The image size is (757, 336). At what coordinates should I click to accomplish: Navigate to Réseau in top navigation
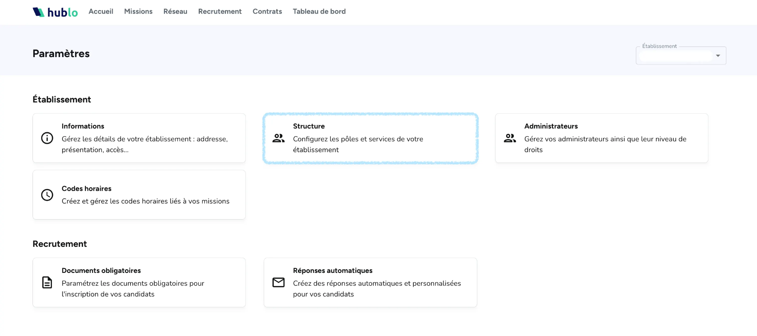point(175,11)
